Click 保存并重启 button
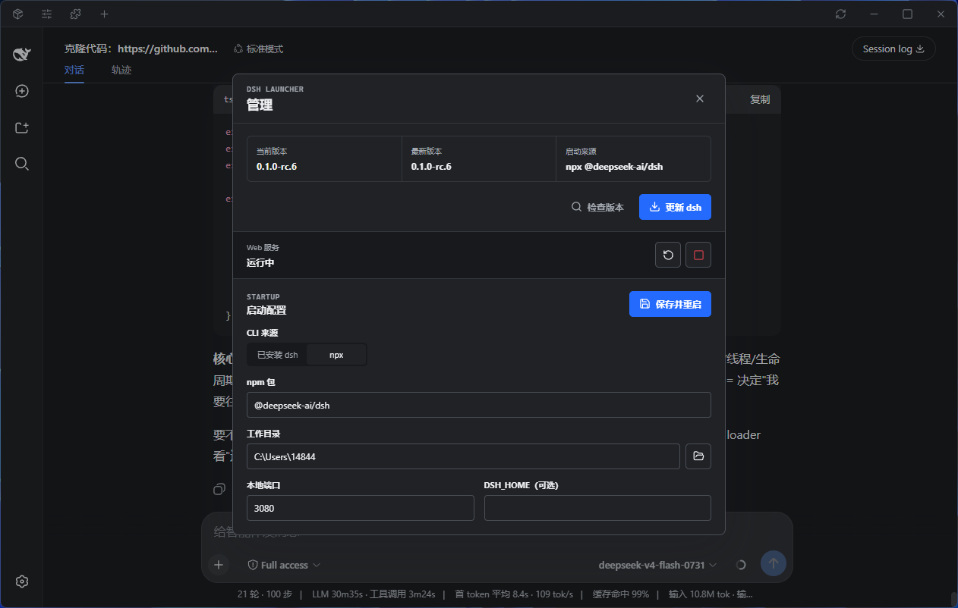 (670, 304)
